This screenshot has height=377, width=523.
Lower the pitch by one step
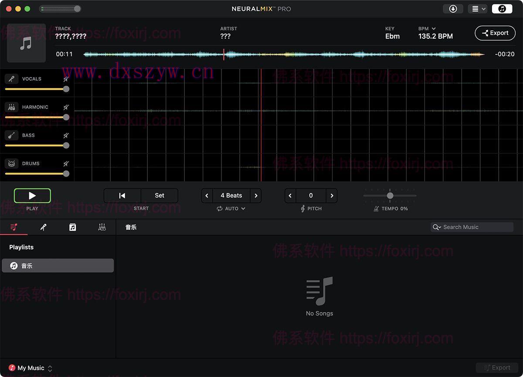[290, 196]
